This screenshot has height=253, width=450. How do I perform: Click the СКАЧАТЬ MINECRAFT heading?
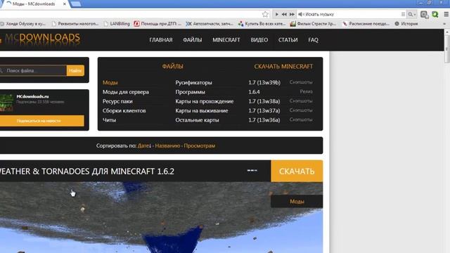(283, 66)
